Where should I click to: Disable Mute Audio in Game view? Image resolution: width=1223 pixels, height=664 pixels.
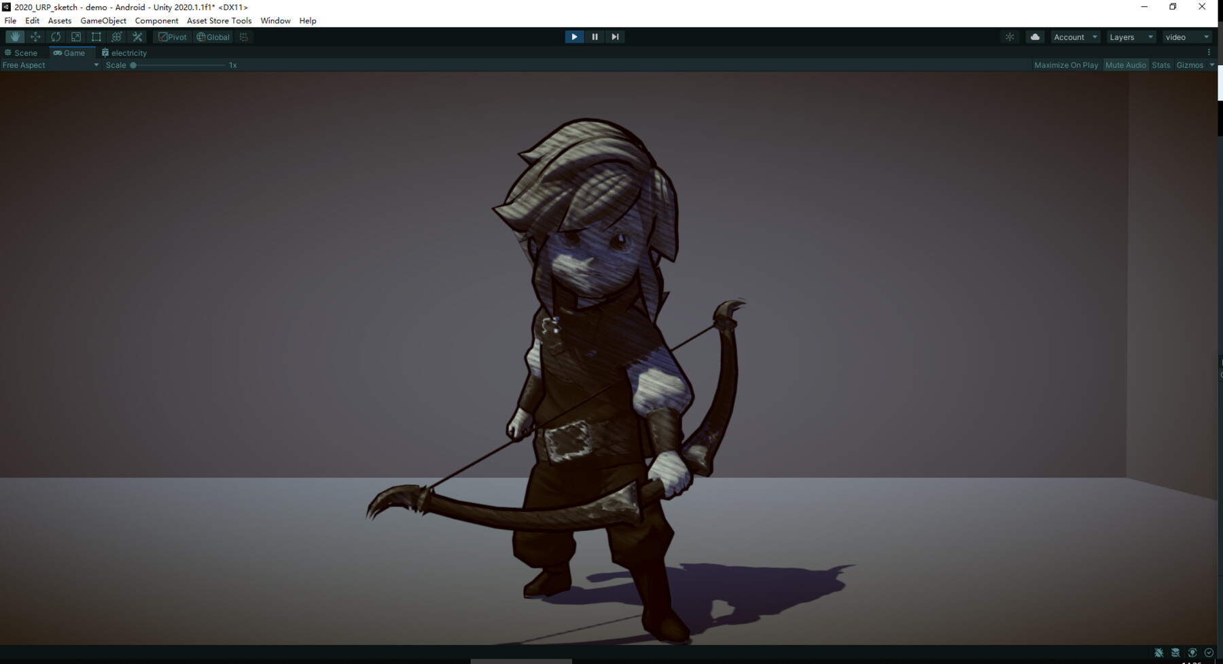[1125, 64]
